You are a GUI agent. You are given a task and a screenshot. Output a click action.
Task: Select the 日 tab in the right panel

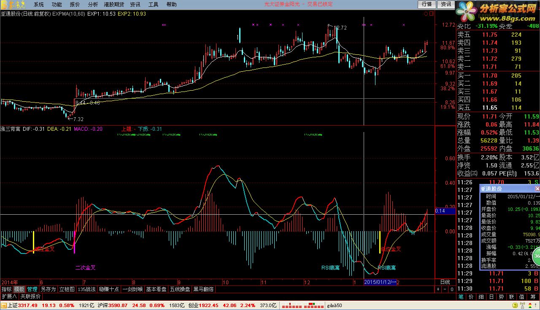492,297
